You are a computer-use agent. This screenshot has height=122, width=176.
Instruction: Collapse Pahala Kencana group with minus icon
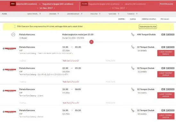pyautogui.click(x=13, y=35)
